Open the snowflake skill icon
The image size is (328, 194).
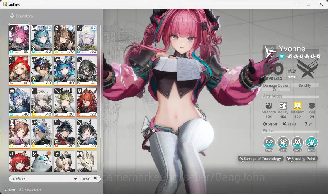283,143
